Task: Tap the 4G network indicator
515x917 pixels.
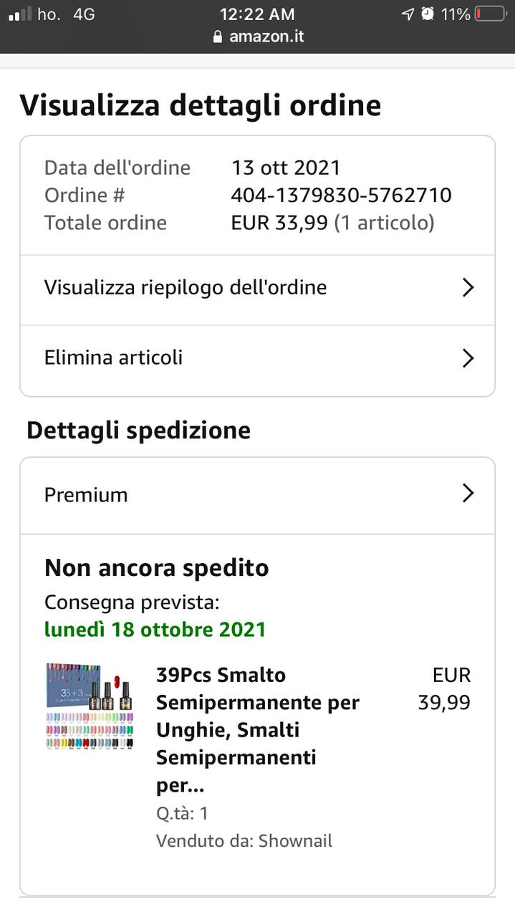Action: tap(84, 14)
